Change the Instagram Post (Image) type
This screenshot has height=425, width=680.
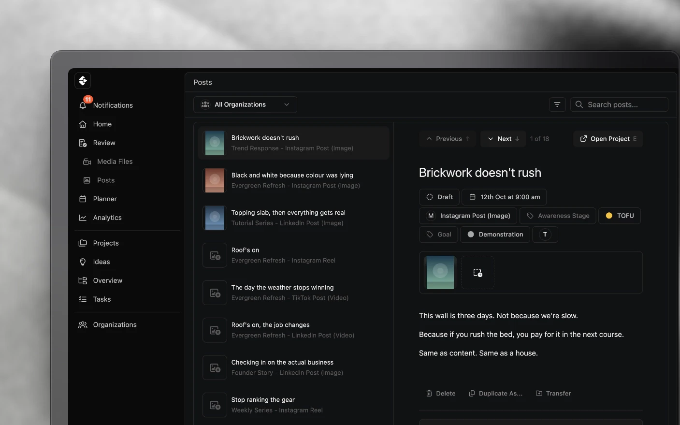468,216
